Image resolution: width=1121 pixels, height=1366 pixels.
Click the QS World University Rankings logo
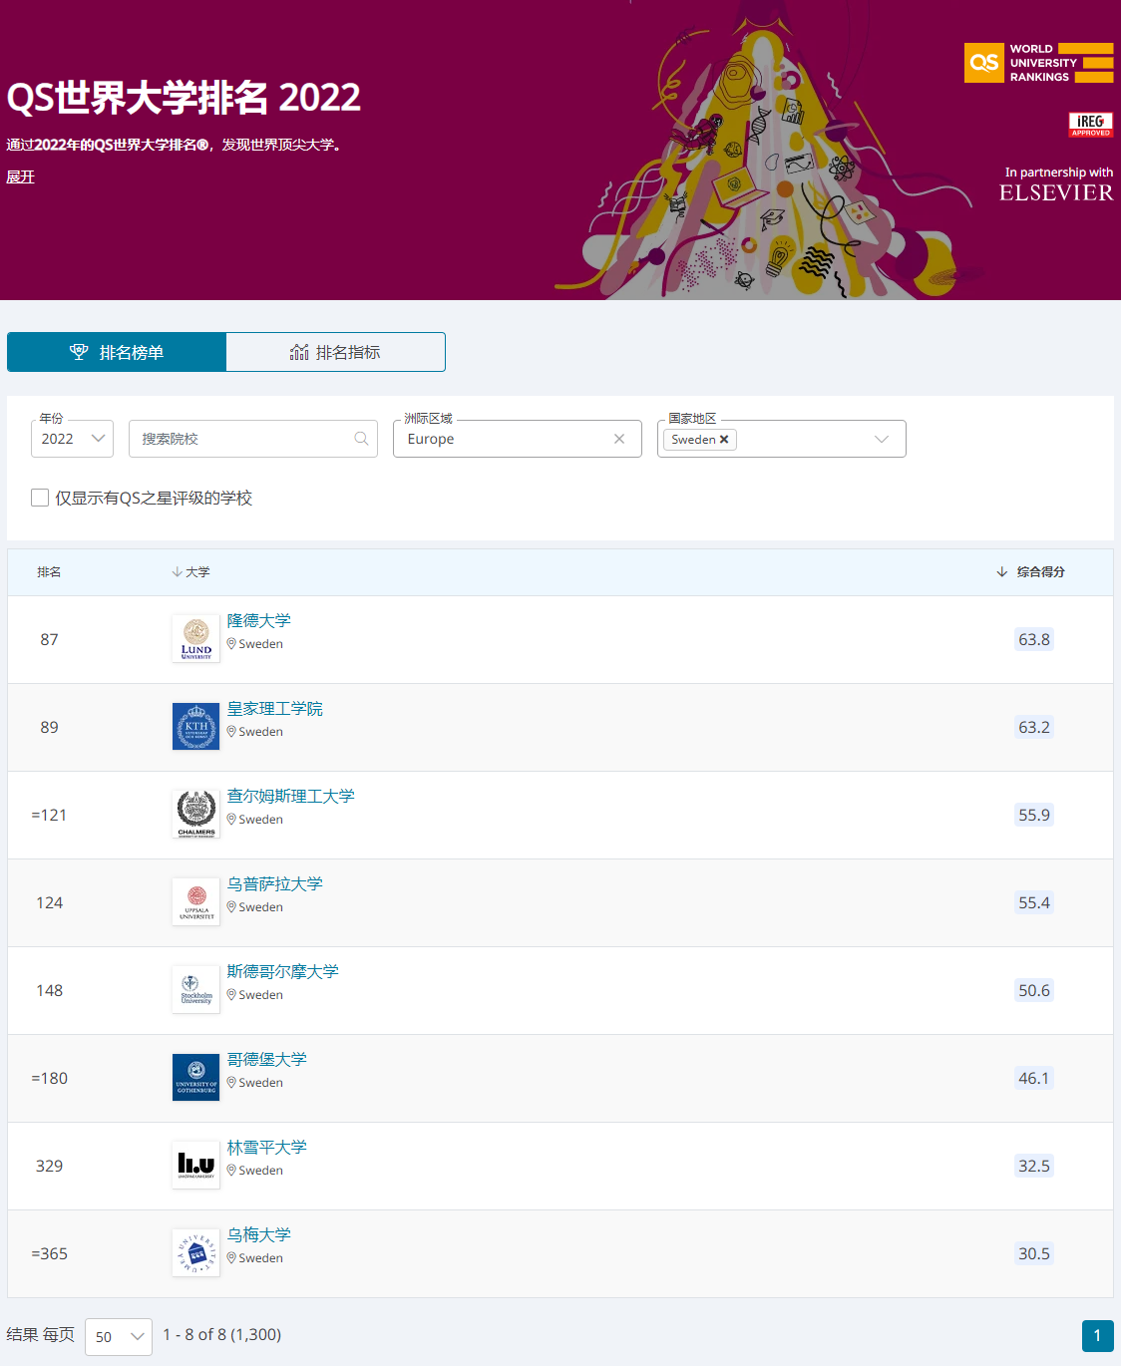(x=1038, y=63)
